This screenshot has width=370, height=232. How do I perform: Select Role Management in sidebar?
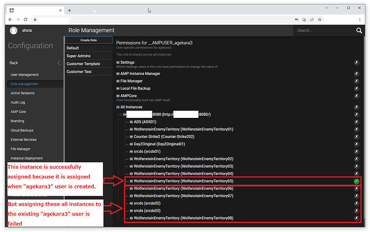25,84
